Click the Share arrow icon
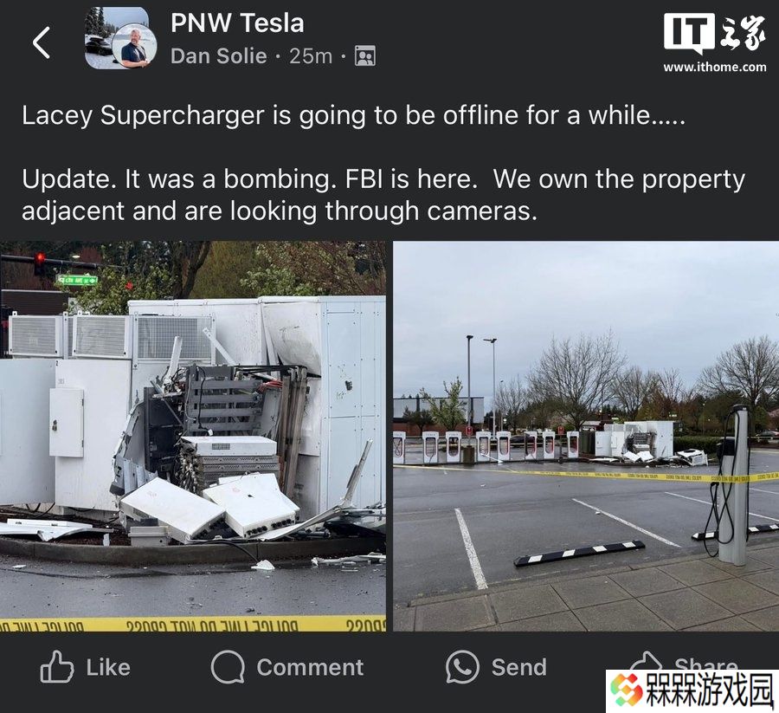 click(x=646, y=660)
